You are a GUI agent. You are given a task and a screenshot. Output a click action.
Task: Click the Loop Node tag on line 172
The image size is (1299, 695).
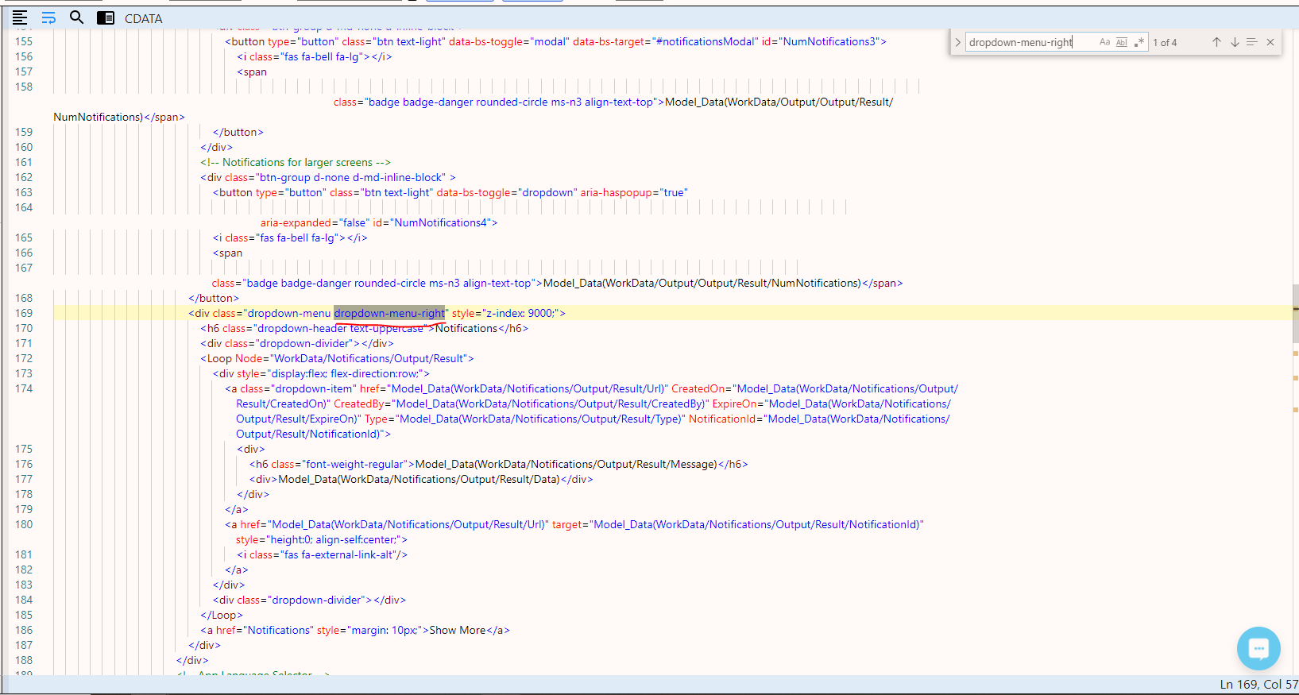tap(337, 358)
